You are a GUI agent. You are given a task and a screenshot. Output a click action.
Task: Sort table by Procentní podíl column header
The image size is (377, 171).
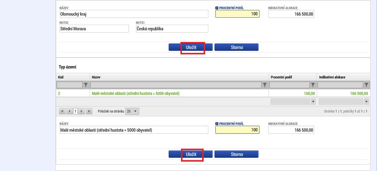tap(293, 77)
